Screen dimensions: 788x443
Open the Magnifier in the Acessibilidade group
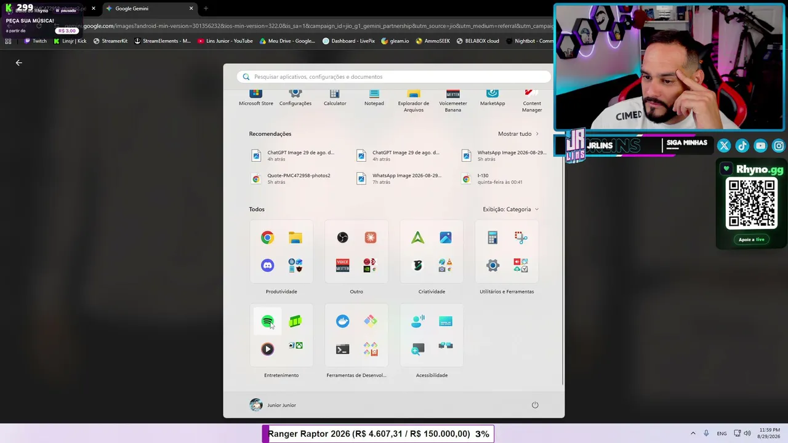(x=417, y=349)
